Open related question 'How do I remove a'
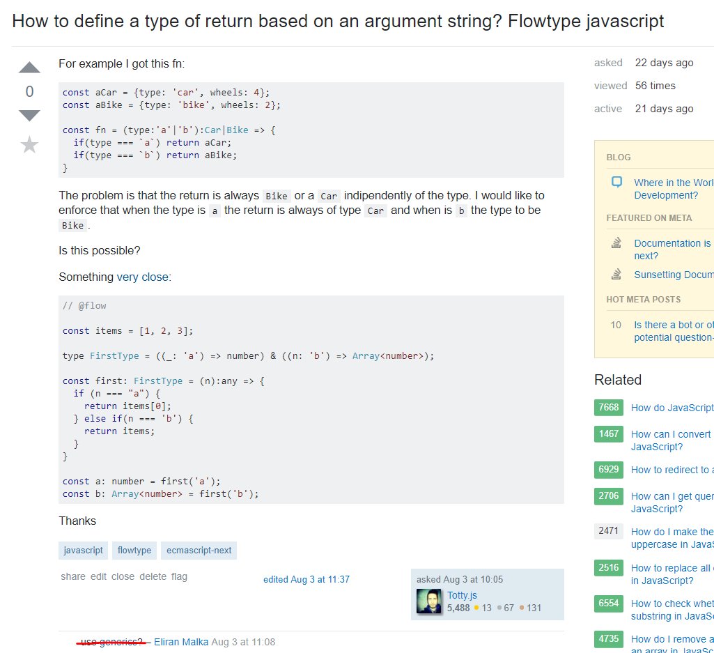The width and height of the screenshot is (714, 653). 672,645
